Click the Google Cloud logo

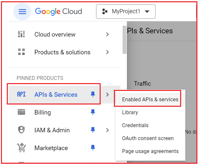[58, 12]
